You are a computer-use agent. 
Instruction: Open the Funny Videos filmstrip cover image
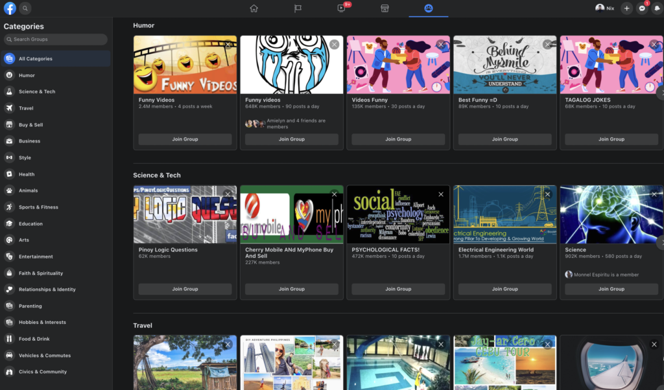pyautogui.click(x=185, y=65)
